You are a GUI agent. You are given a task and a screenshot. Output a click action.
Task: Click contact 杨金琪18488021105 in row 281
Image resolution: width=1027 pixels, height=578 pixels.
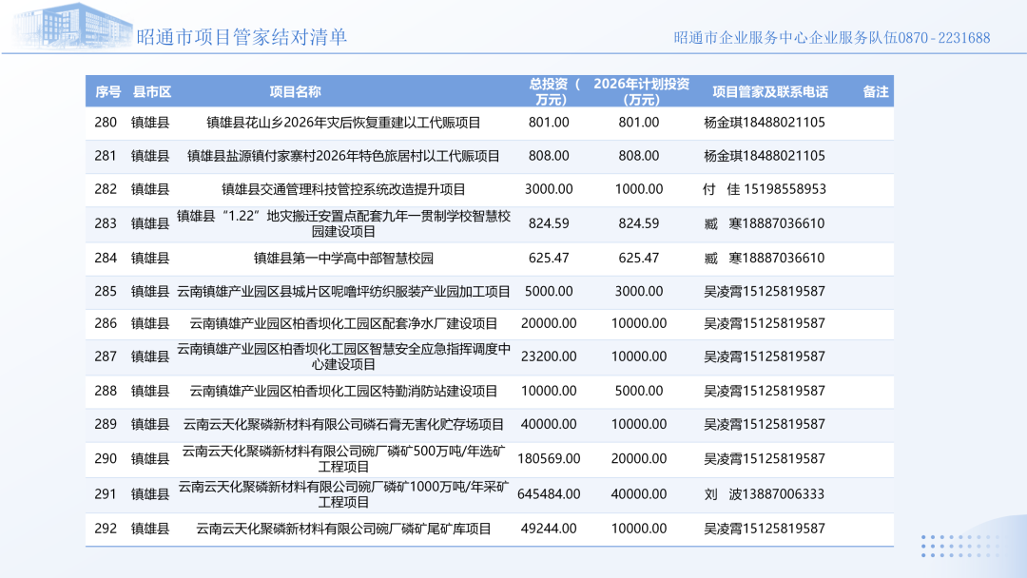click(765, 156)
